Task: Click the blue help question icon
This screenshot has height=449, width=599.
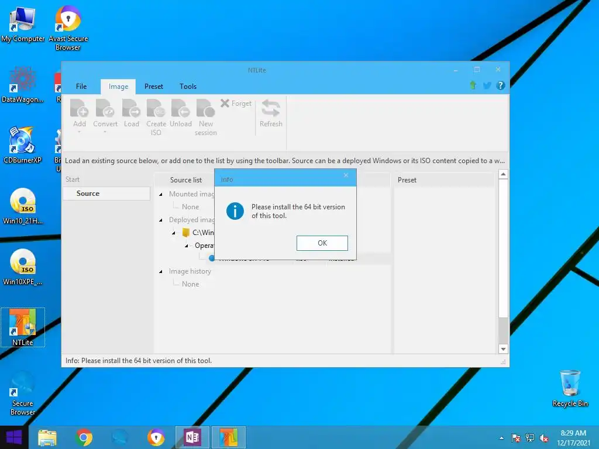Action: pyautogui.click(x=501, y=85)
